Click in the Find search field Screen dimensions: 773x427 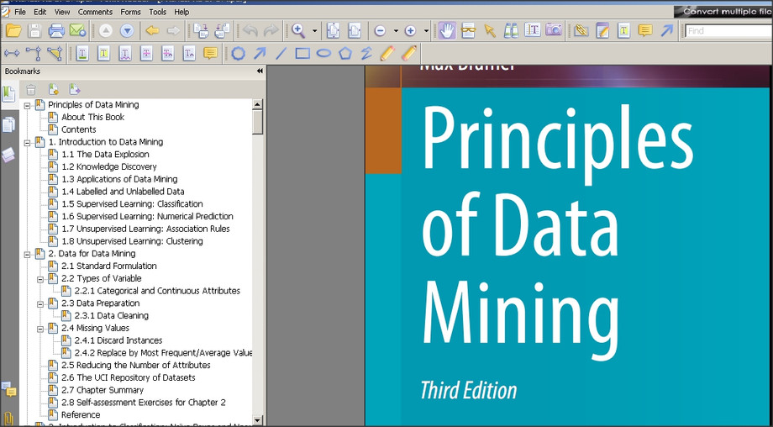727,31
